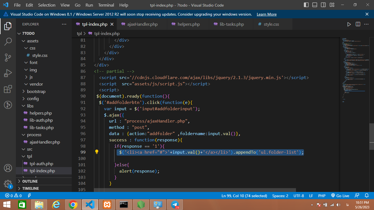Expand the js folder

pos(44,77)
